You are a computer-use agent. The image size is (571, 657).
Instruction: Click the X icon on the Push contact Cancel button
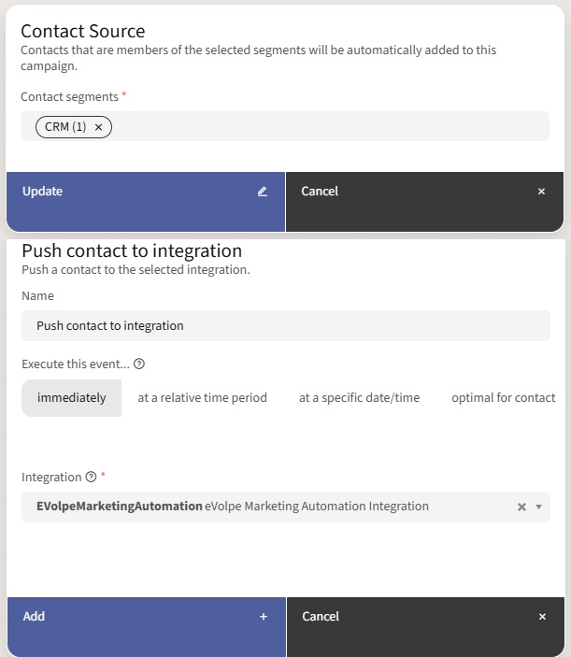(x=542, y=617)
